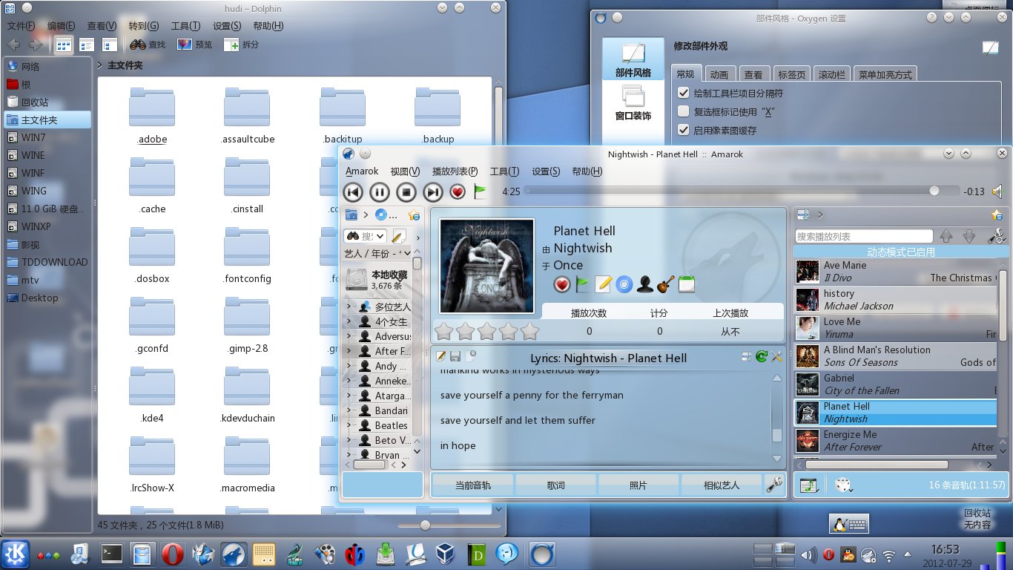Expand the Andy artist tree node
The width and height of the screenshot is (1013, 570).
[349, 366]
